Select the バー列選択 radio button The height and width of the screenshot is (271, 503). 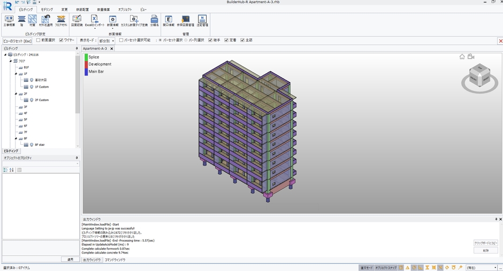186,41
